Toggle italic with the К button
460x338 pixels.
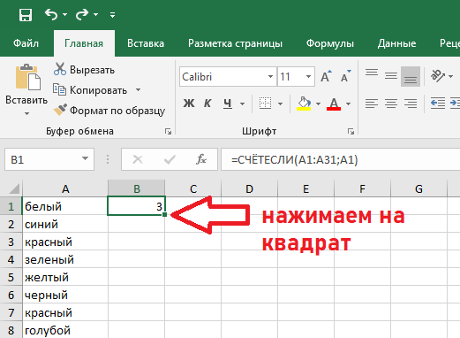click(207, 104)
